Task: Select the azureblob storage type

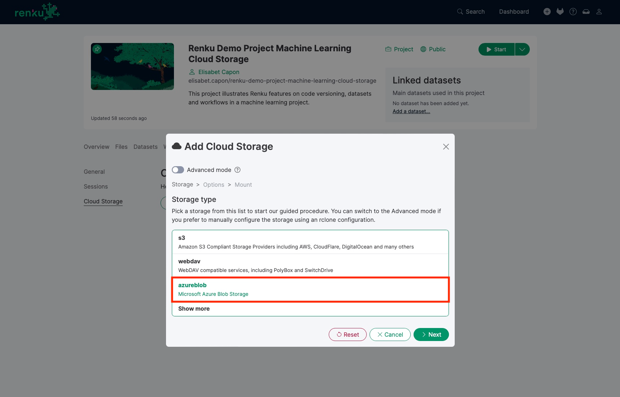Action: (310, 289)
